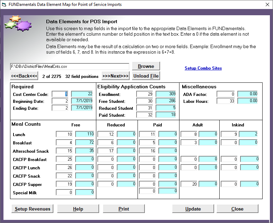Edit the Enrollment field position box

144,94
